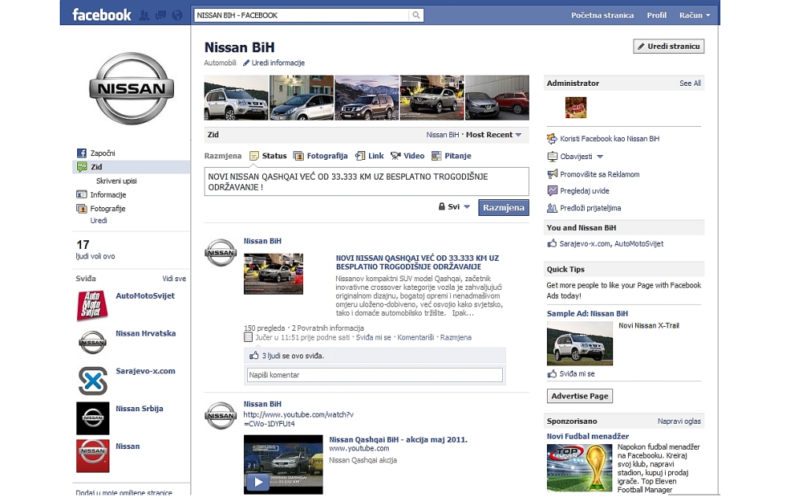
Task: Click the Novi Nissan X-Trail ad image
Action: tap(580, 343)
